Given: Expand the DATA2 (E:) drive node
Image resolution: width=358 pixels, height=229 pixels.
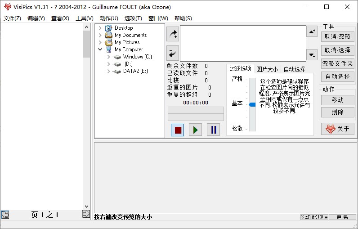Looking at the screenshot, I should 108,71.
